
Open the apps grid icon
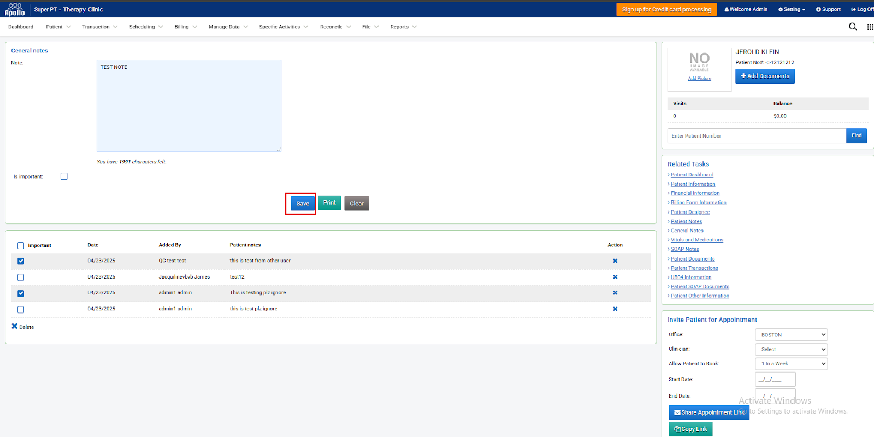[x=870, y=27]
